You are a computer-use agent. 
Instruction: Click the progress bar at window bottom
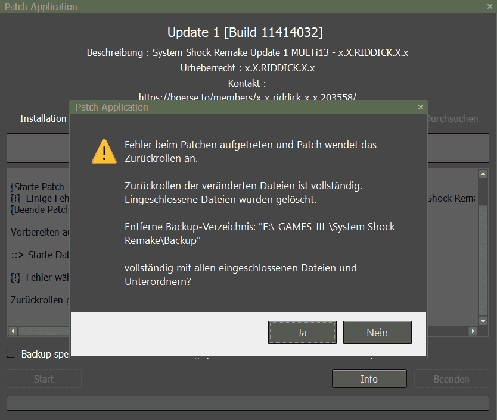(248, 403)
